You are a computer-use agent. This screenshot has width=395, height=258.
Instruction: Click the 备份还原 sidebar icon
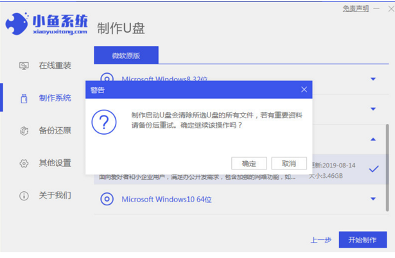[x=24, y=131]
